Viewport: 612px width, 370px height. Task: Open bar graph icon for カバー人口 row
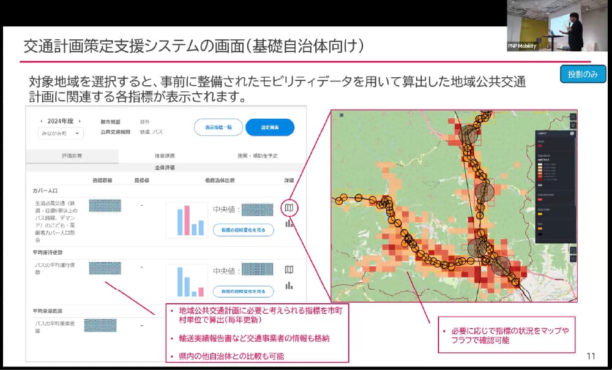tap(289, 224)
